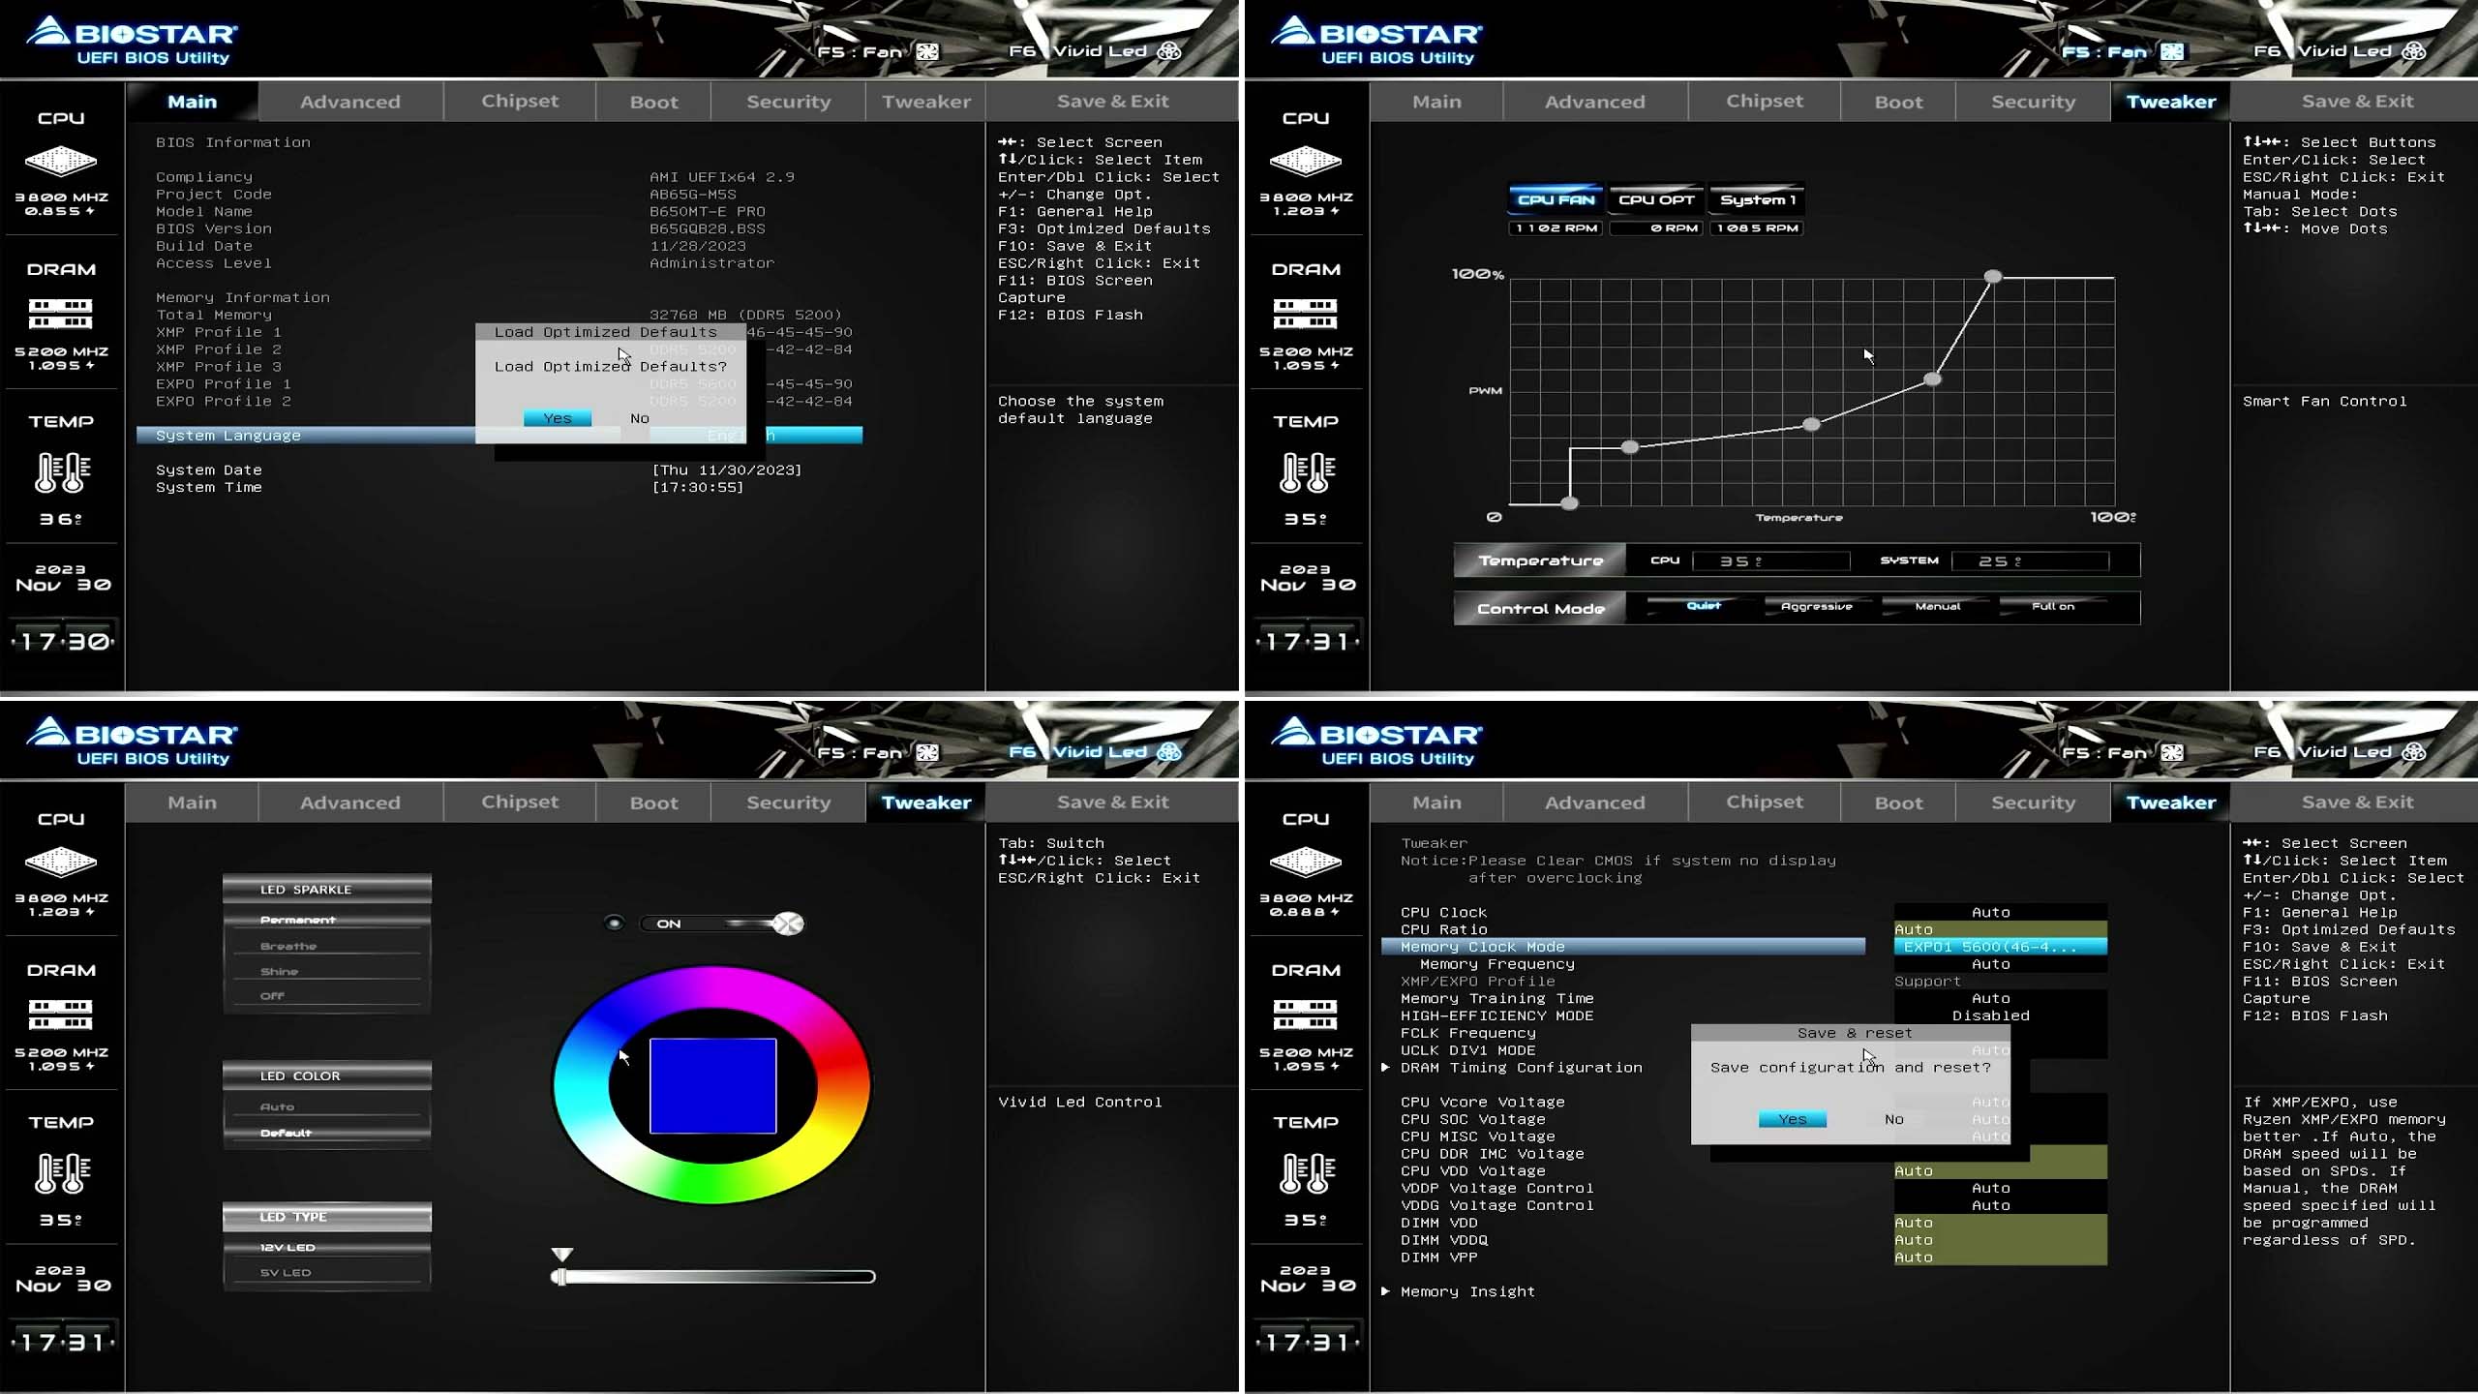
Task: Click the CPU chip icon above the 0.855 voltage reading
Action: 60,161
